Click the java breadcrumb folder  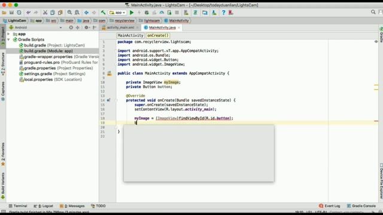pos(83,21)
